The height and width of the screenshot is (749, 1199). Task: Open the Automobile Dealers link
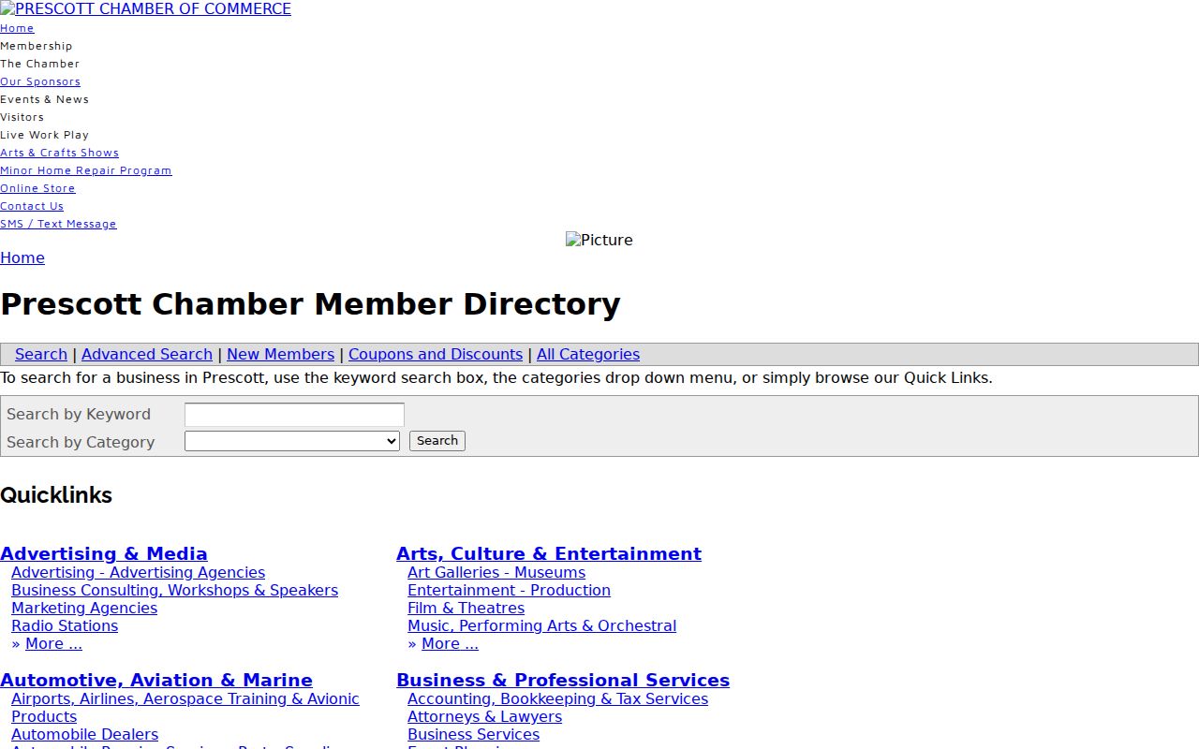point(84,735)
